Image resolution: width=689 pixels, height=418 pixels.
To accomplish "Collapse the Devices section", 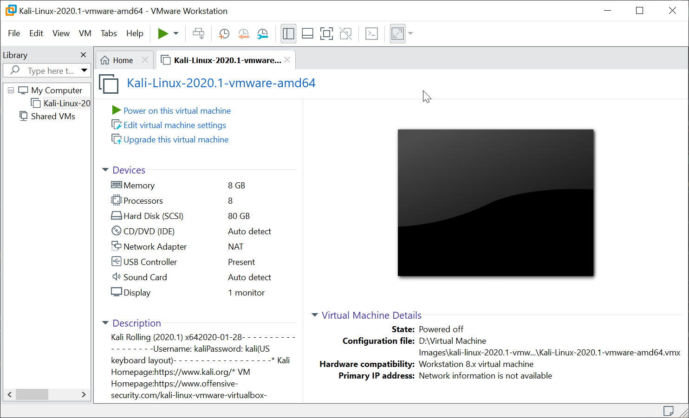I will 105,170.
